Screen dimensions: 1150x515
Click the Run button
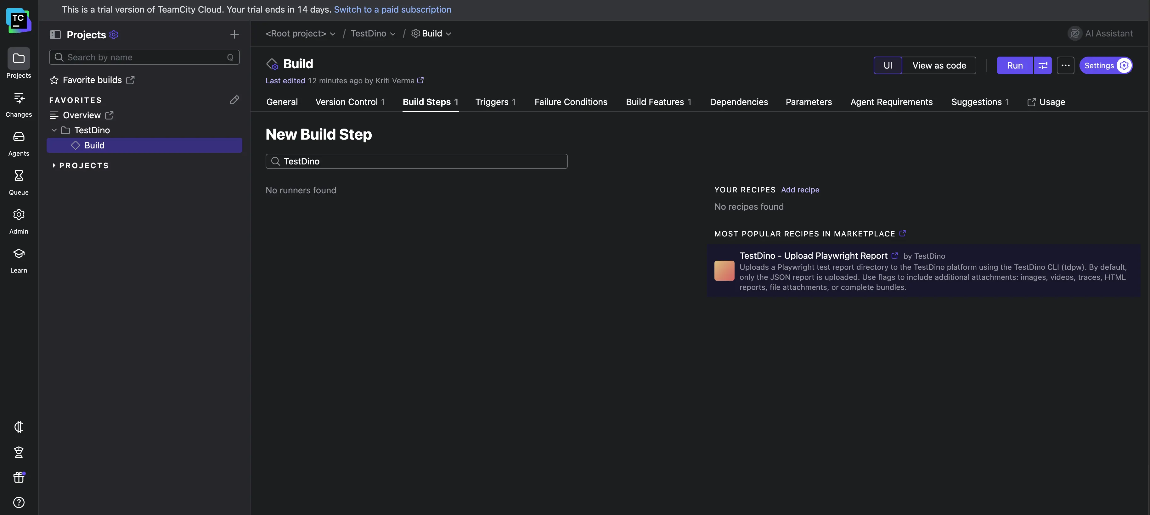click(1014, 65)
